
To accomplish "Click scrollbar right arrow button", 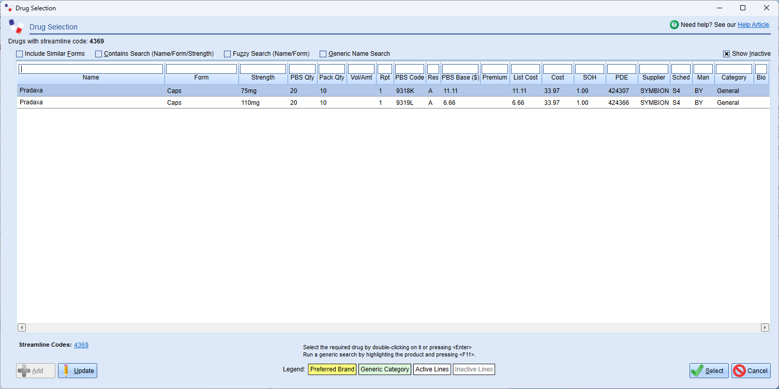I will 765,328.
